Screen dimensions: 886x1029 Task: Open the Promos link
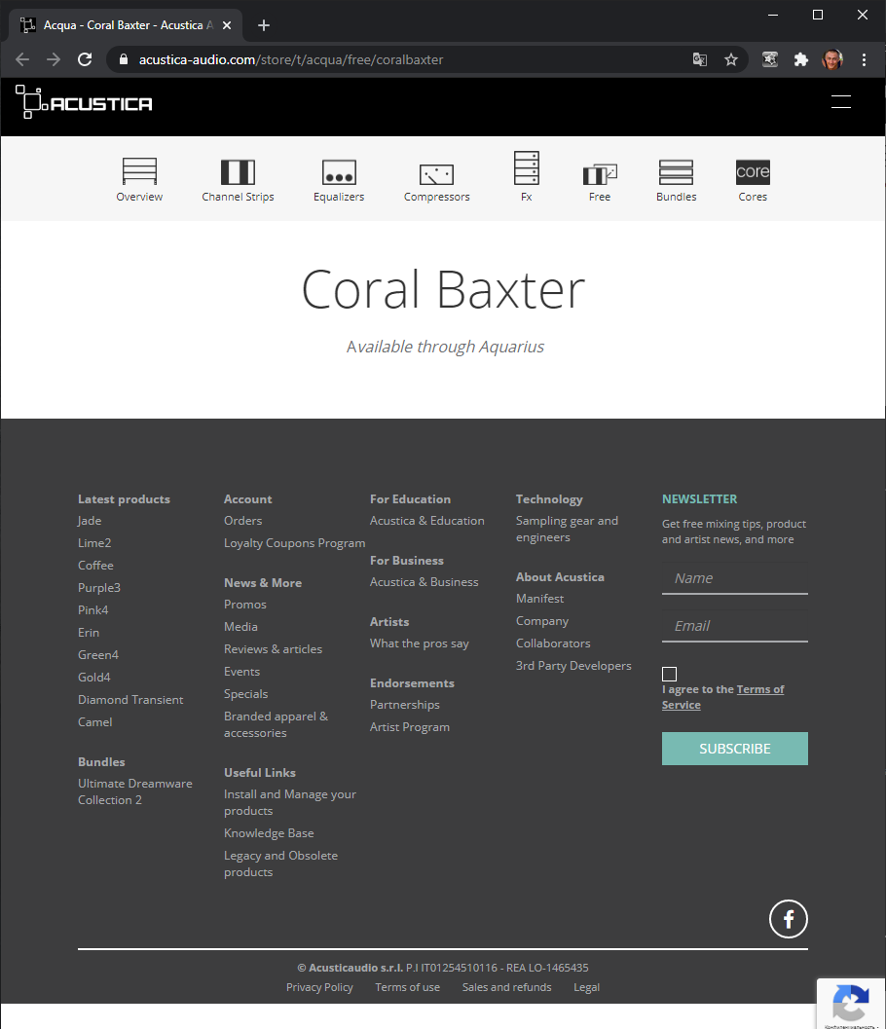click(x=244, y=605)
